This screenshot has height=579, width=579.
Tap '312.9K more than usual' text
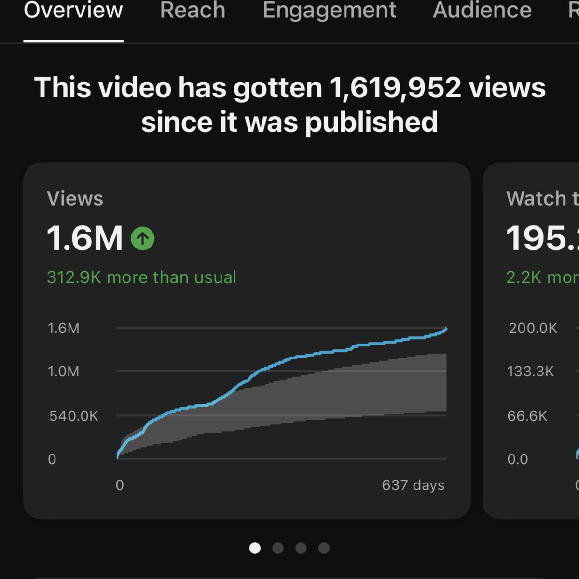click(x=141, y=277)
